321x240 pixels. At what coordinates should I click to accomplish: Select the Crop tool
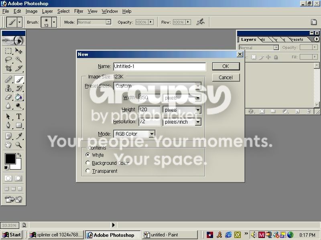[x=8, y=68]
